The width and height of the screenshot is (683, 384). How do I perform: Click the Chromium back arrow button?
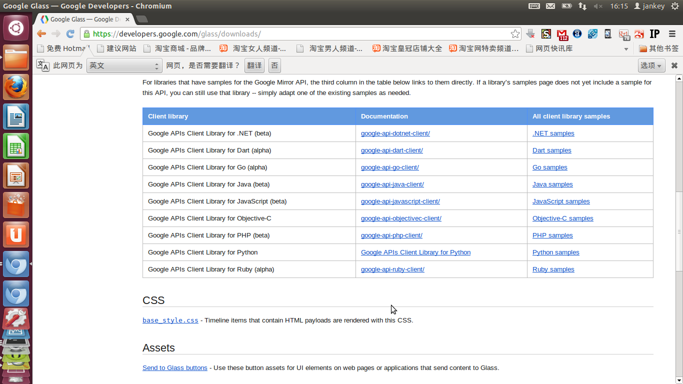(x=41, y=34)
